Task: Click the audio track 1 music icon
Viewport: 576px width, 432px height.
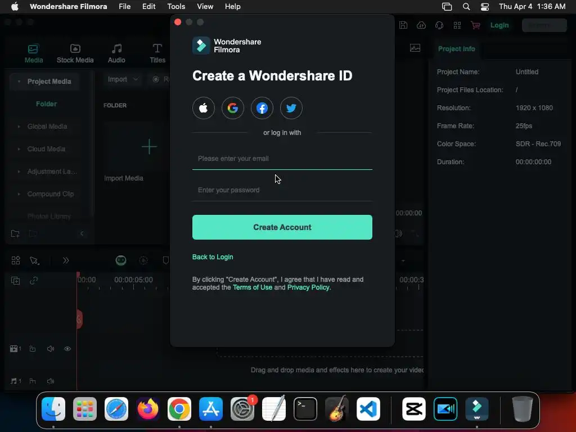Action: 13,381
